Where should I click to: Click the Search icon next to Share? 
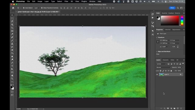(x=178, y=8)
